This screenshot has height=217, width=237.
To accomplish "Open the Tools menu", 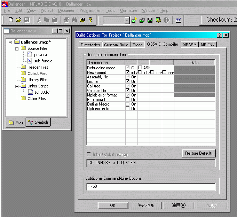I will tap(110, 10).
